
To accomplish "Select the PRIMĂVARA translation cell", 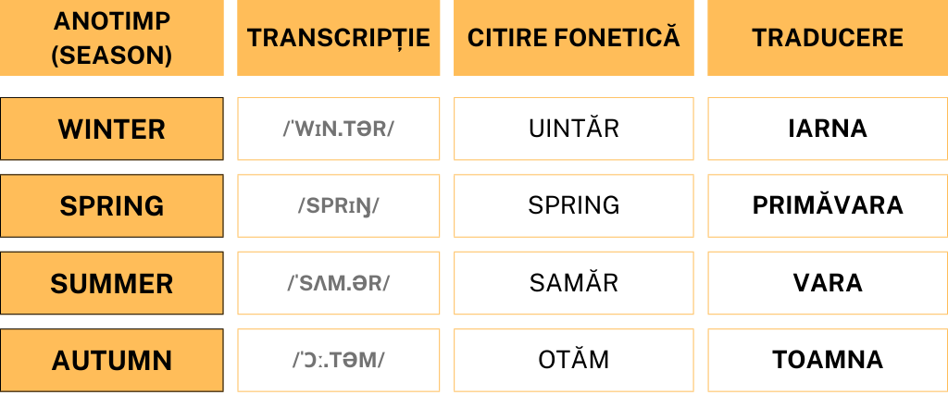I will (827, 205).
